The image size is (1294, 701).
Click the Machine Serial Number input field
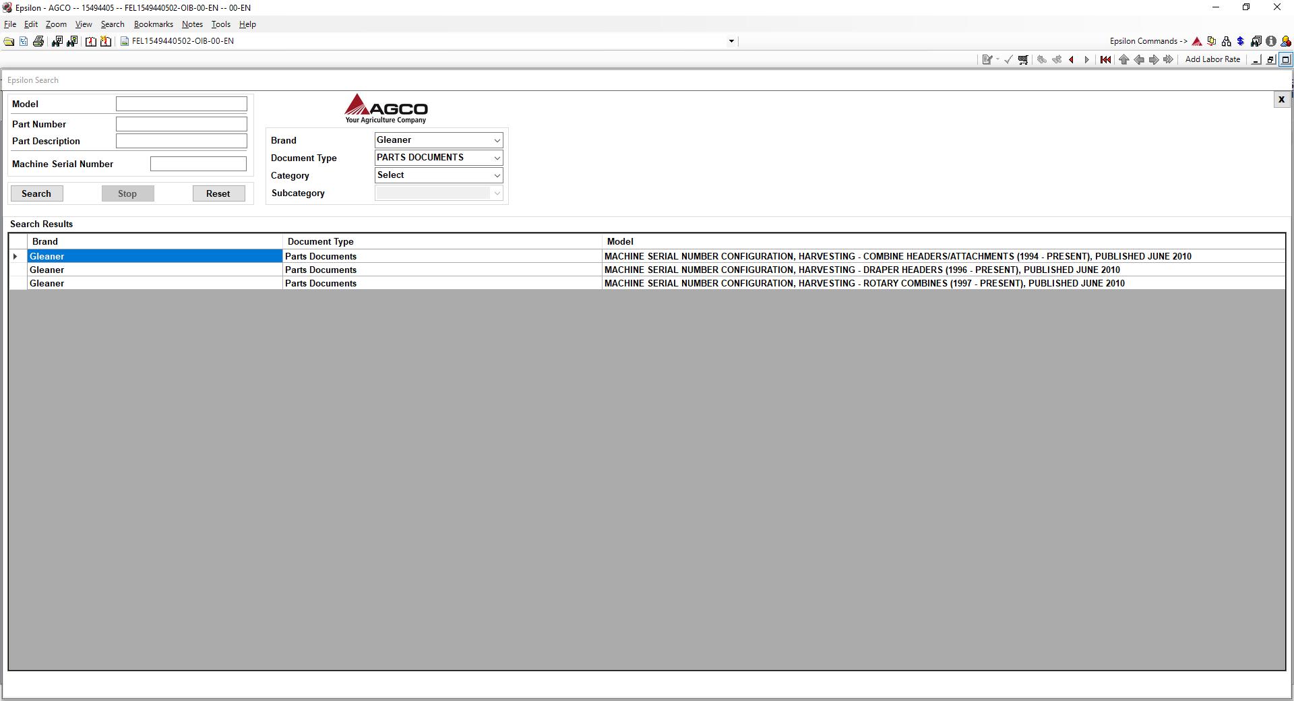[x=198, y=164]
